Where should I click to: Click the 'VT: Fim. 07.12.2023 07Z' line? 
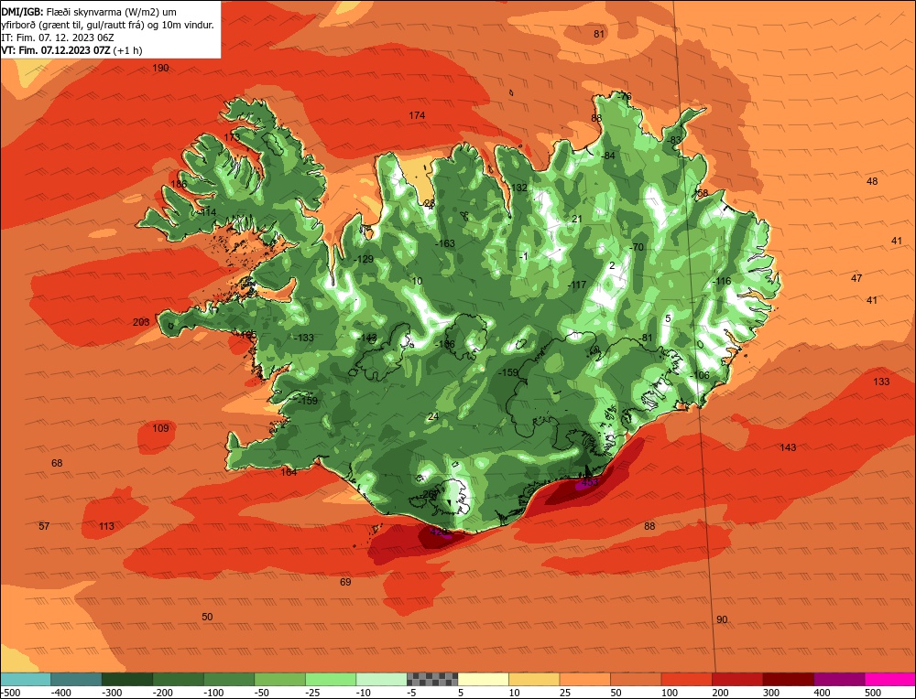coord(56,50)
